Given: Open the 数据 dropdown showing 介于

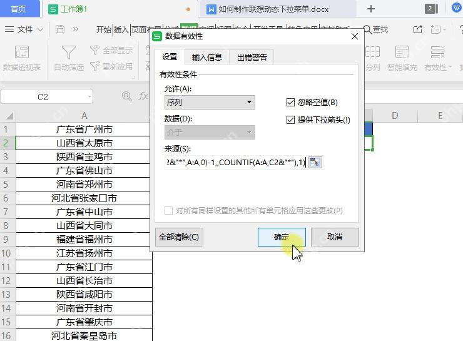Looking at the screenshot, I should pos(210,133).
